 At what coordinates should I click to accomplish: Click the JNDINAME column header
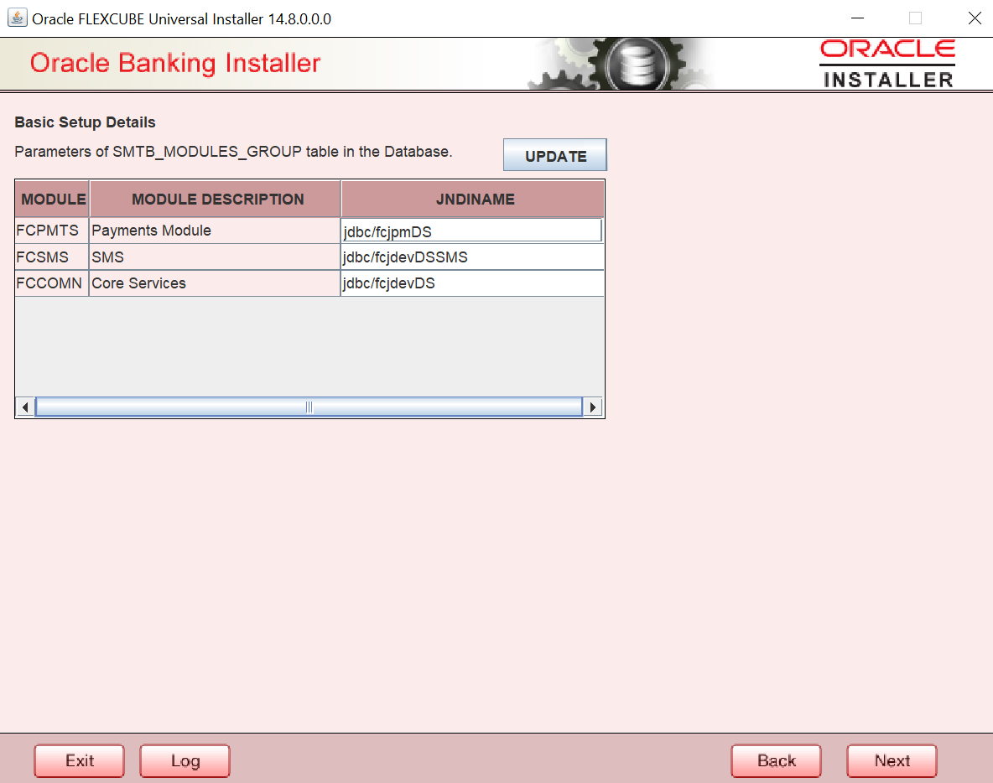pos(473,199)
